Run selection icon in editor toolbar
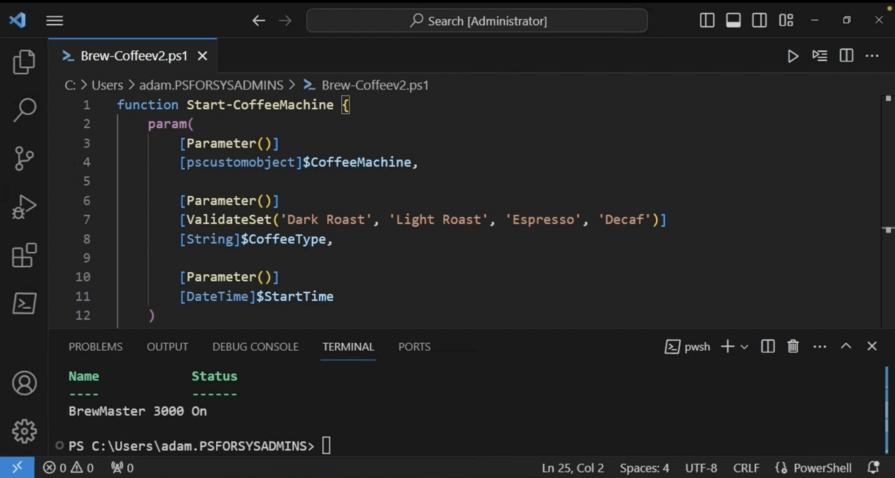Image resolution: width=895 pixels, height=478 pixels. click(x=819, y=56)
